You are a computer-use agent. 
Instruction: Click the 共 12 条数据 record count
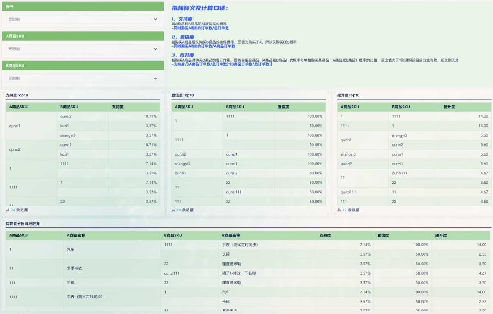point(348,210)
